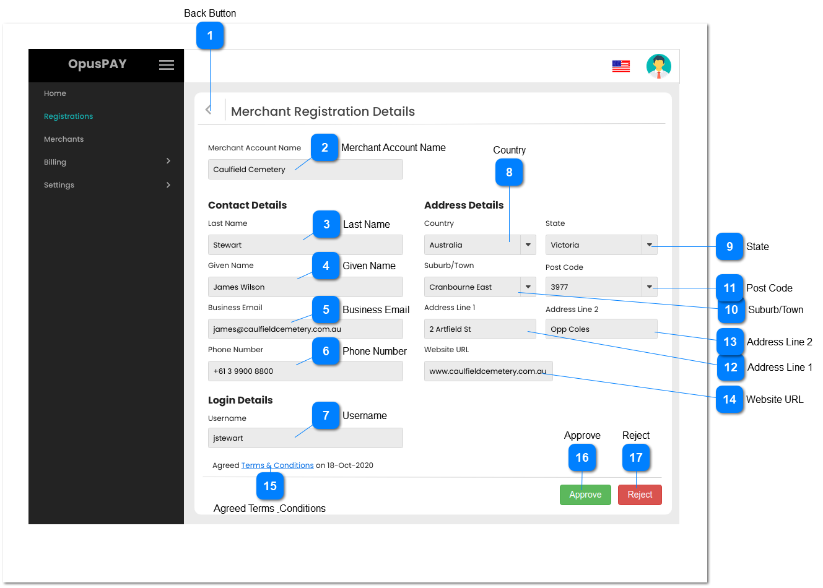This screenshot has height=588, width=823.
Task: Expand the Settings submenu
Action: click(168, 185)
